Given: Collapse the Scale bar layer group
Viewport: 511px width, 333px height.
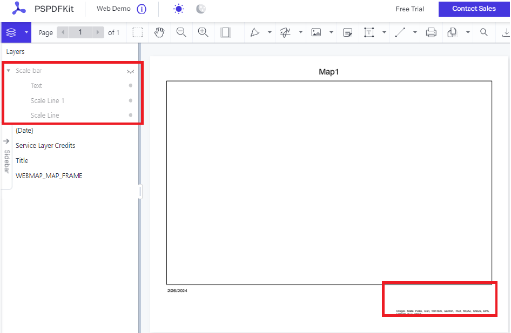Looking at the screenshot, I should pos(9,71).
